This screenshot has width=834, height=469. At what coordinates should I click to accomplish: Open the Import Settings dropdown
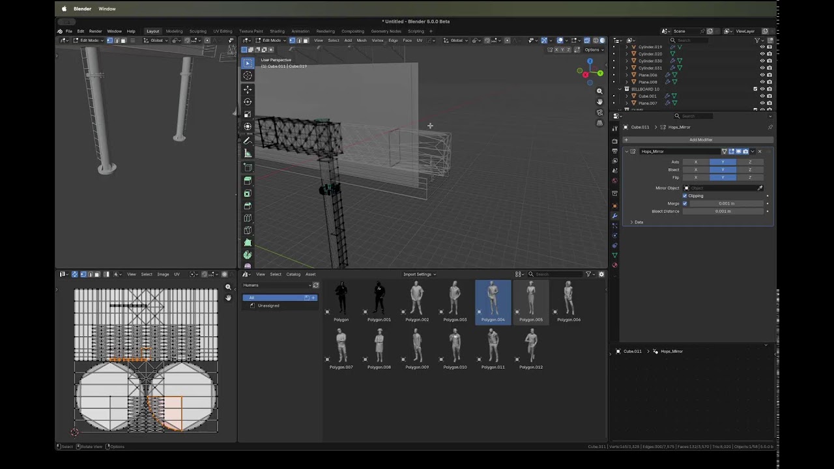420,274
